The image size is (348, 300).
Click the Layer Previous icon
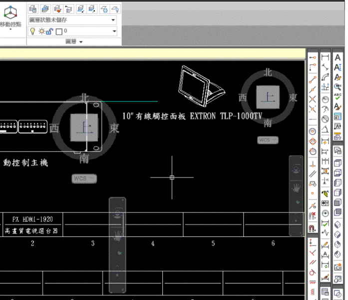coord(69,9)
